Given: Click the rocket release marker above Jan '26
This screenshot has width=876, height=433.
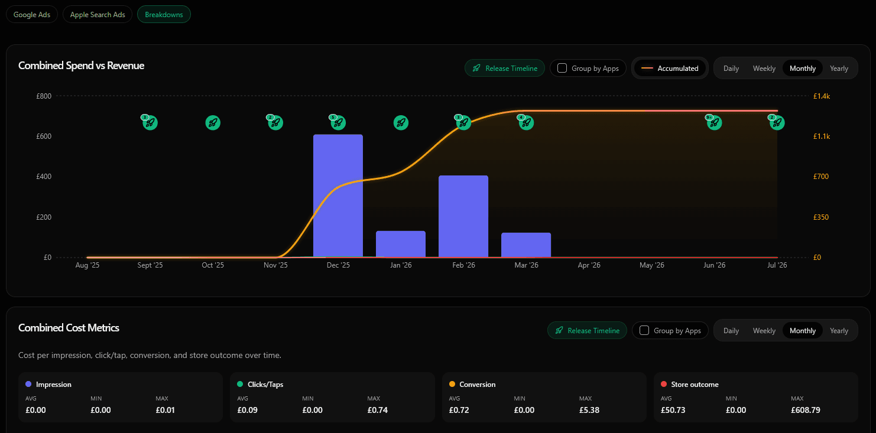Looking at the screenshot, I should 401,123.
